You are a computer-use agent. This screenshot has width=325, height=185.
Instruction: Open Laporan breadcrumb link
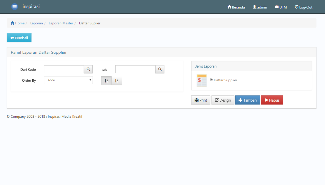click(x=36, y=23)
